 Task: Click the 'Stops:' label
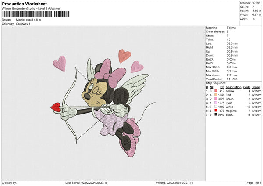[210, 36]
